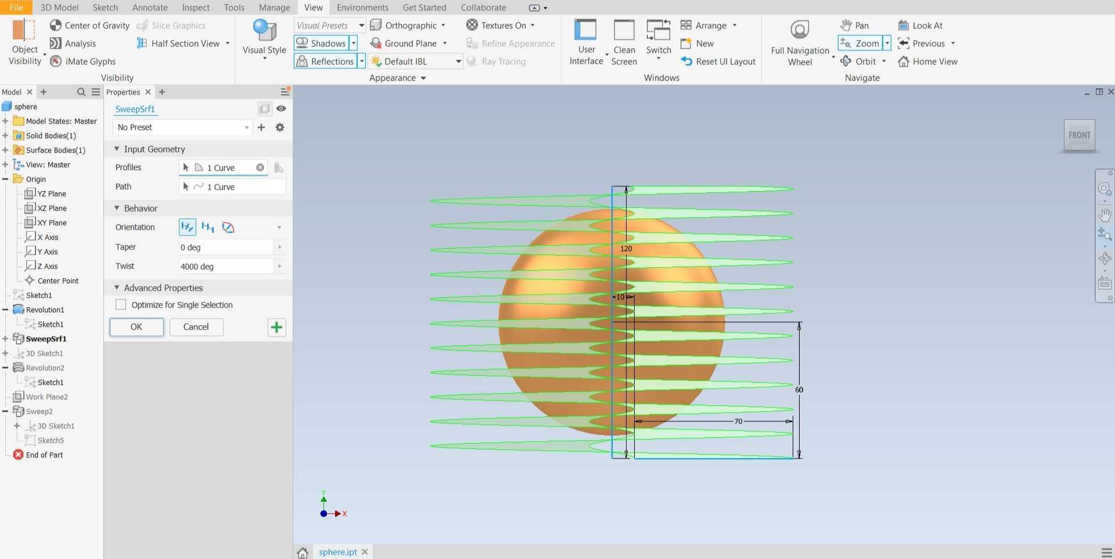Image resolution: width=1115 pixels, height=559 pixels.
Task: Click Reset UI Layout
Action: point(718,62)
